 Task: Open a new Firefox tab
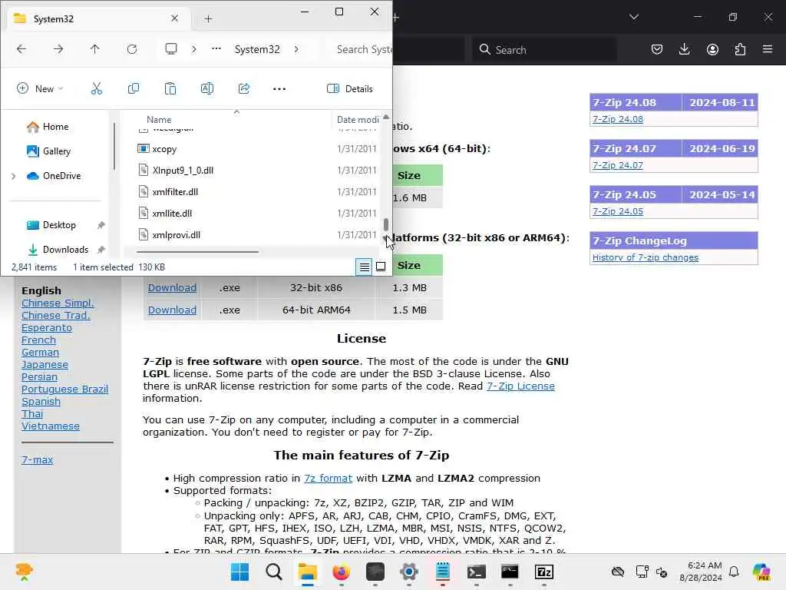click(x=396, y=18)
